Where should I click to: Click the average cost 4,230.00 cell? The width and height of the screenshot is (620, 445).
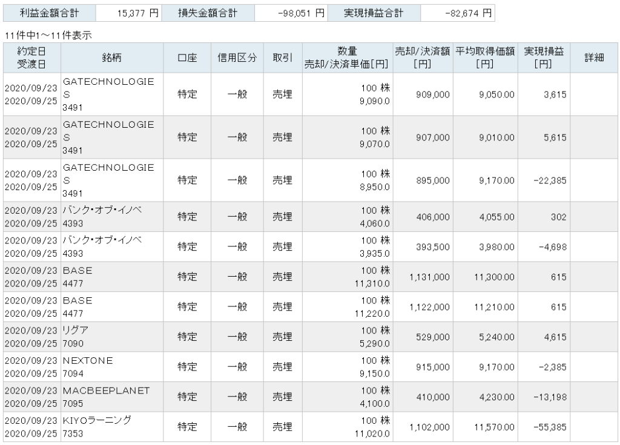[485, 397]
